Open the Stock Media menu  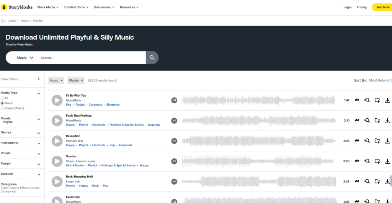pos(48,7)
